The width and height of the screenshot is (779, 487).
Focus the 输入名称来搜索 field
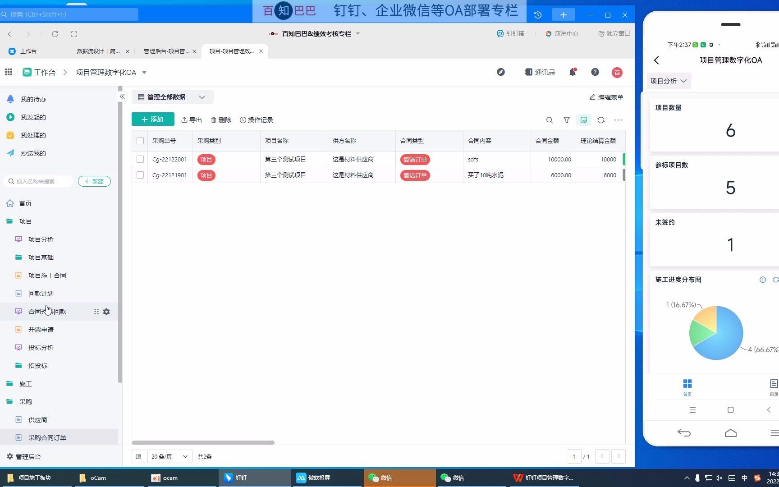(39, 181)
